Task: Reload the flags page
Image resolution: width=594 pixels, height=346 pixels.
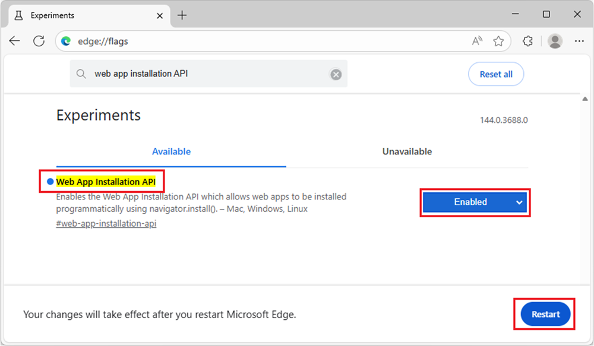Action: pos(38,41)
